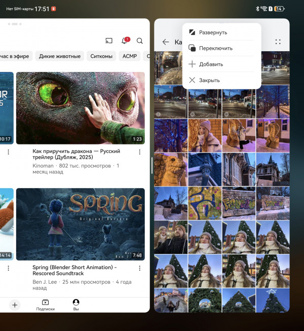304x331 pixels.
Task: Tap the 17:51 clock
Action: tap(42, 9)
